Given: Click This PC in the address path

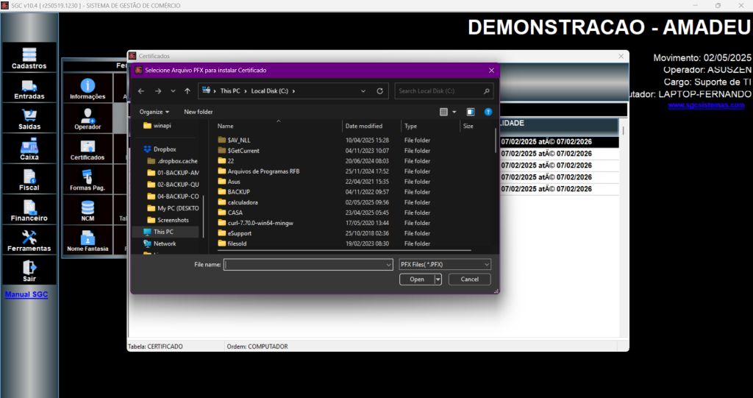Looking at the screenshot, I should tap(230, 90).
